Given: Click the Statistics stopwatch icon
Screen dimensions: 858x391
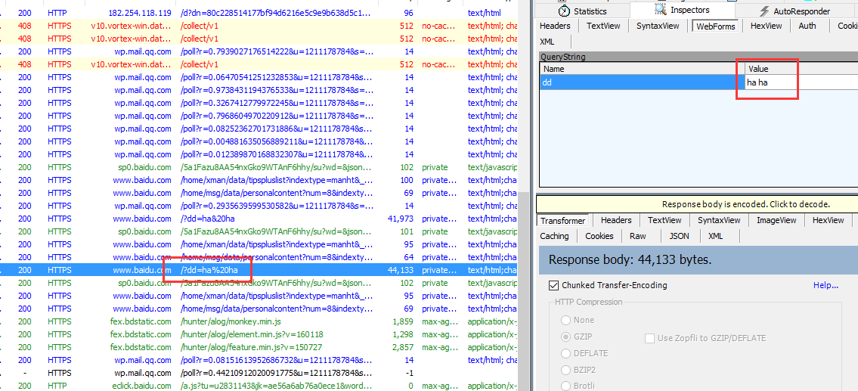Looking at the screenshot, I should [564, 11].
